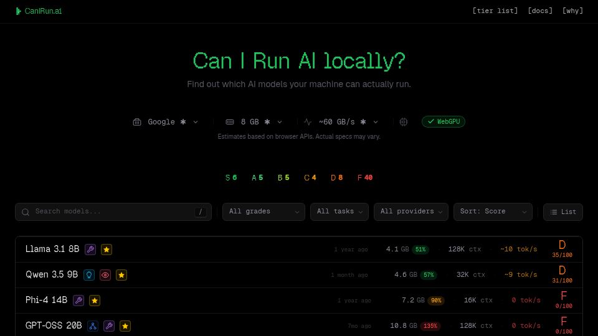This screenshot has height=336, width=598.
Task: Toggle the List view button
Action: 563,212
